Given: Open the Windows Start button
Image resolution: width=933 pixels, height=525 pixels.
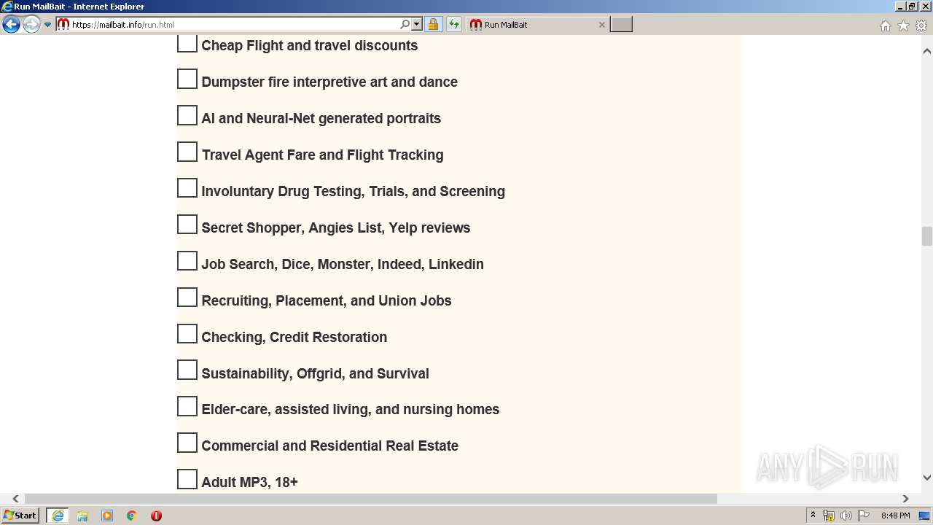Looking at the screenshot, I should pyautogui.click(x=20, y=516).
